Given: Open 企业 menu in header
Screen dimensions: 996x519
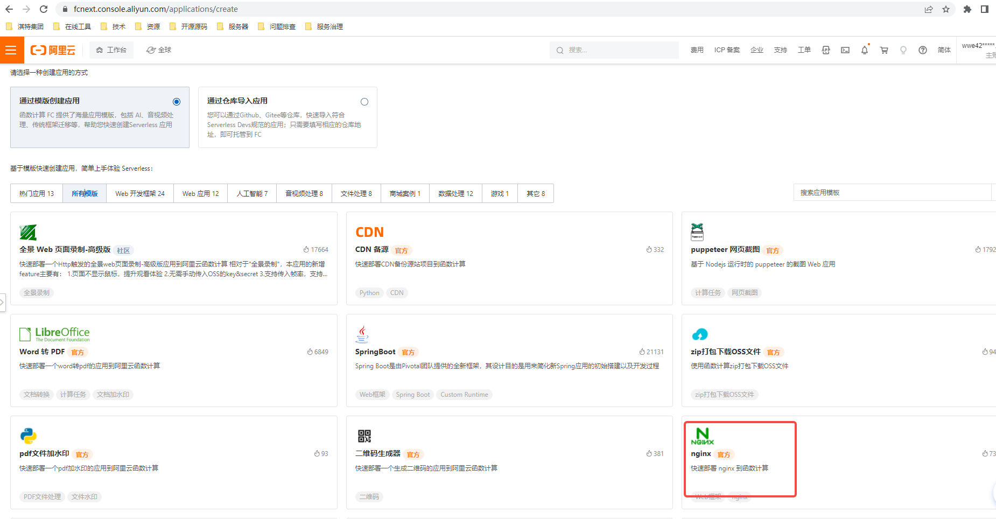Looking at the screenshot, I should (x=757, y=50).
